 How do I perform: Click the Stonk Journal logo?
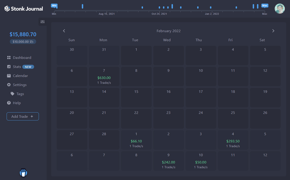point(23,9)
